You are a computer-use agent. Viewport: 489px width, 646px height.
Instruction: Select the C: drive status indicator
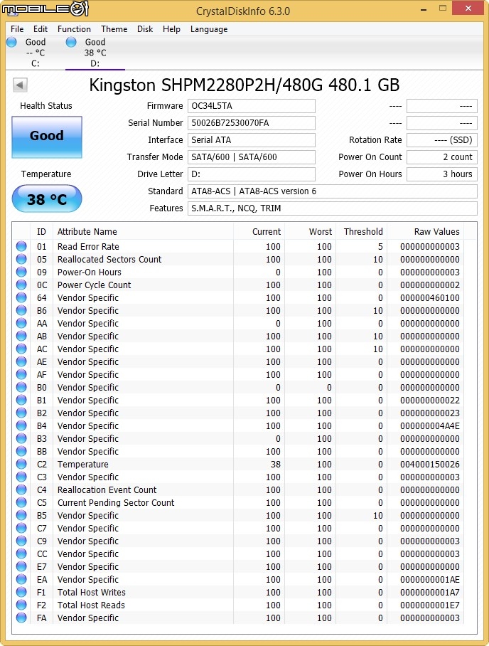[x=11, y=42]
